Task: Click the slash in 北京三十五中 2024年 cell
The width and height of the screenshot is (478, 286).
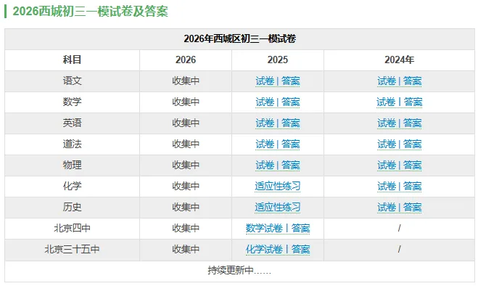Action: click(x=399, y=250)
